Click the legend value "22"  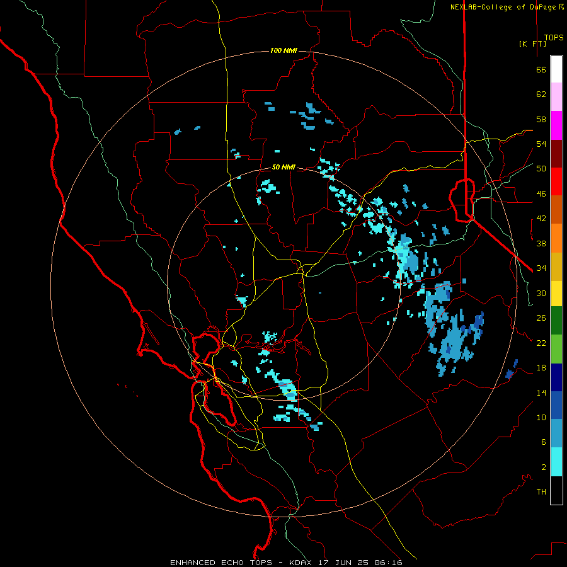[x=541, y=343]
